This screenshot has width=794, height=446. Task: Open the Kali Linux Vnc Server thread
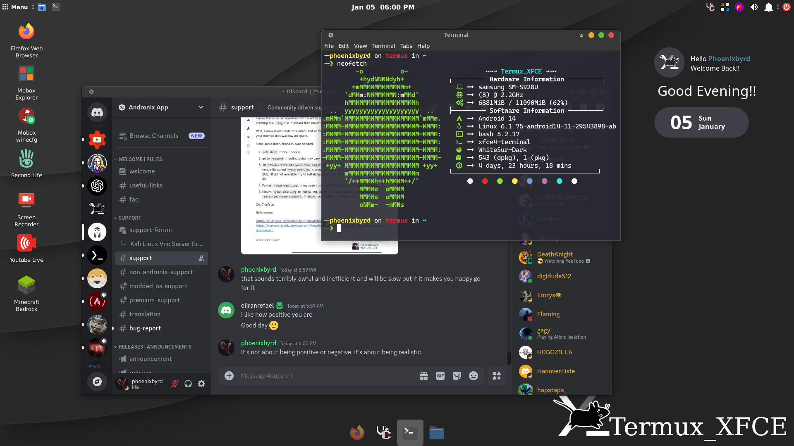click(x=166, y=244)
